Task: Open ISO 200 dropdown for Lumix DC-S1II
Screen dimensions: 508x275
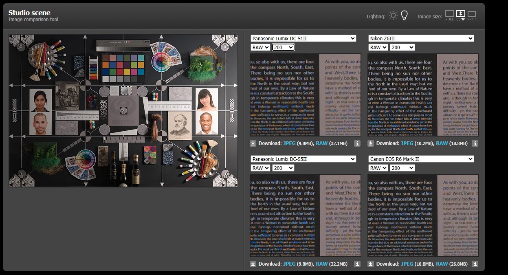Action: (x=283, y=47)
